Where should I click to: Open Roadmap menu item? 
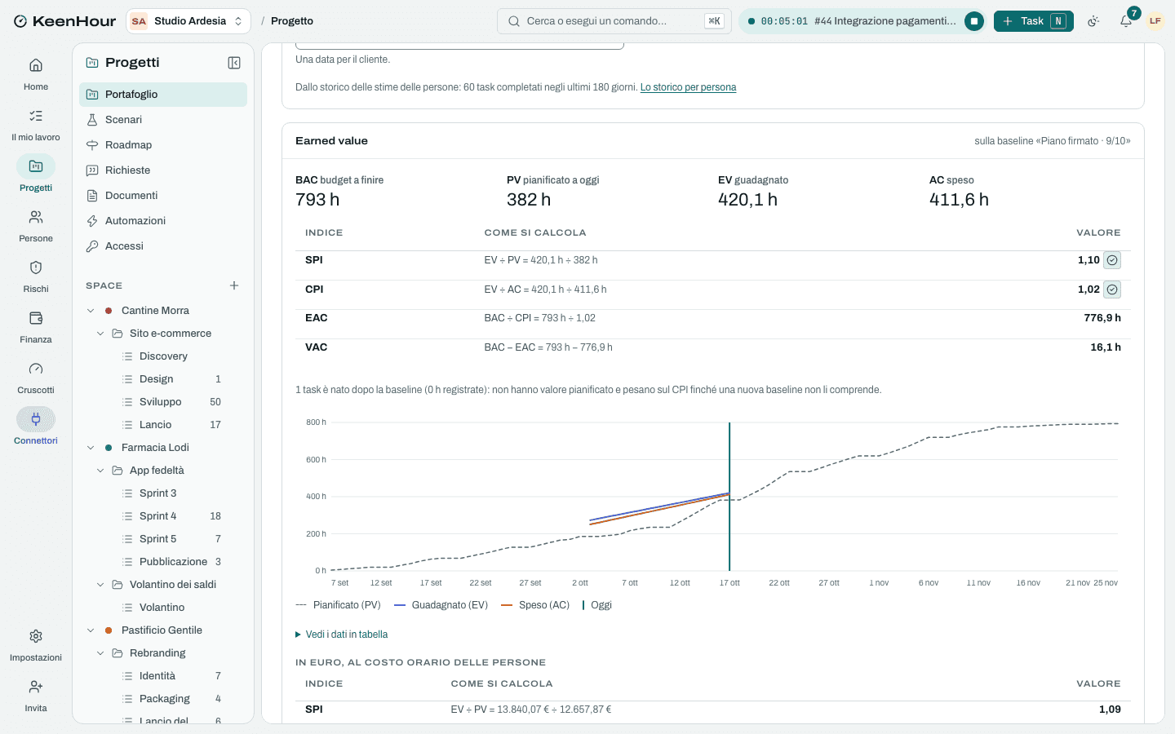coord(163,145)
